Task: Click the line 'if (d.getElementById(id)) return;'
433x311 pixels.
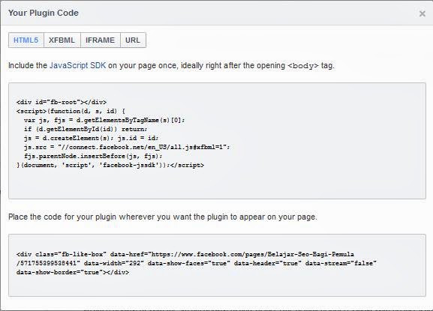Action: point(86,130)
